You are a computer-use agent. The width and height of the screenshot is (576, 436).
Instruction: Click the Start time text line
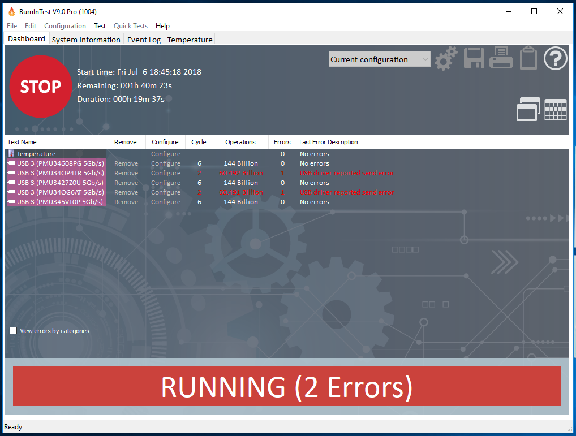coord(139,72)
